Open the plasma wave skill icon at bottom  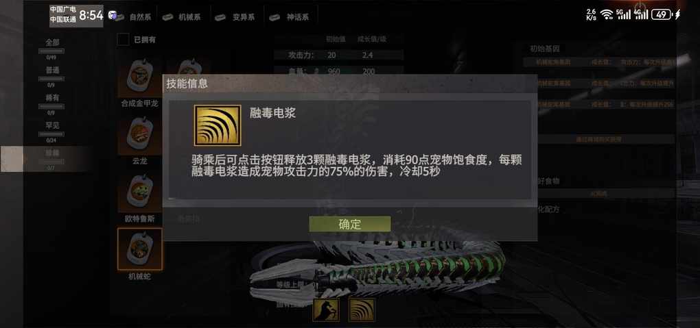pos(362,310)
